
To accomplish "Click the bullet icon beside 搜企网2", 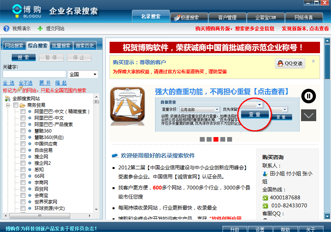I will tap(30, 163).
